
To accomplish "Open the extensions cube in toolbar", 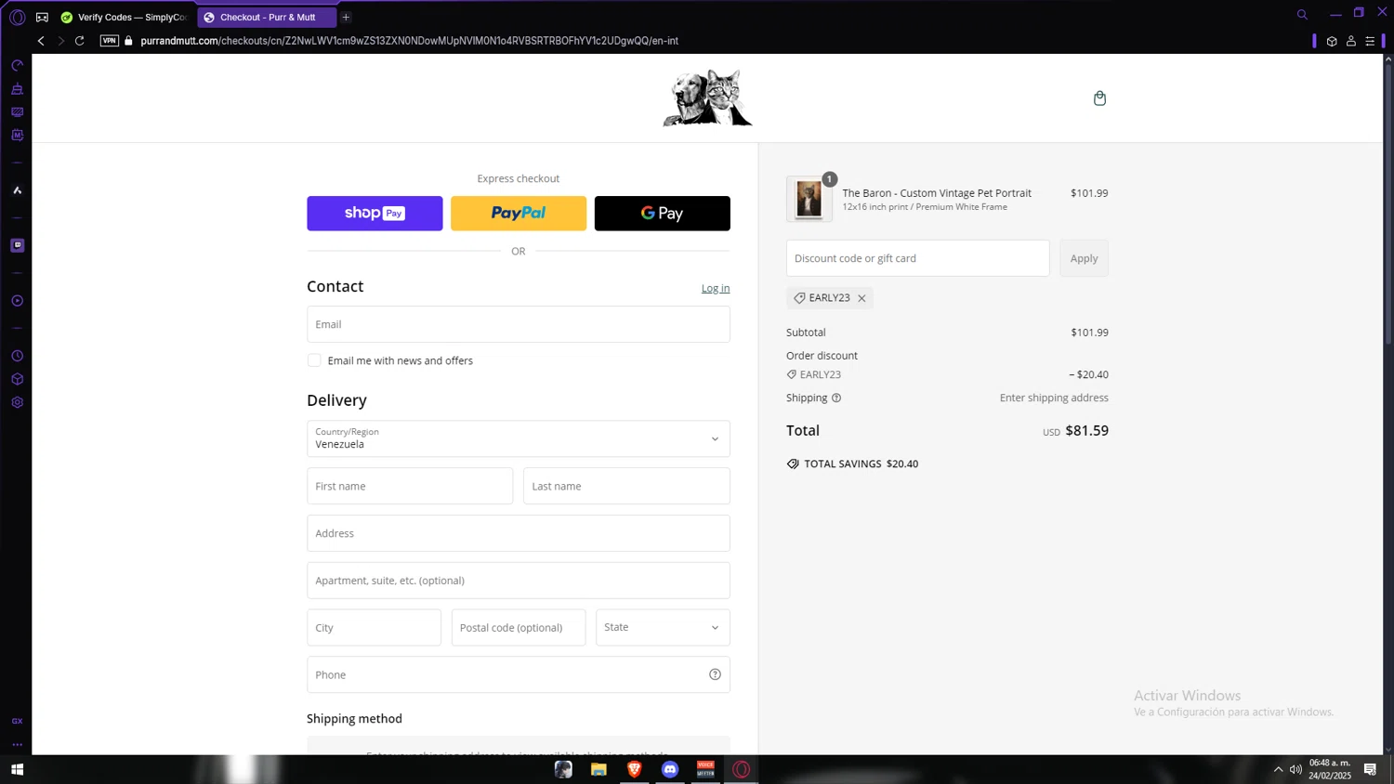I will pyautogui.click(x=1332, y=41).
